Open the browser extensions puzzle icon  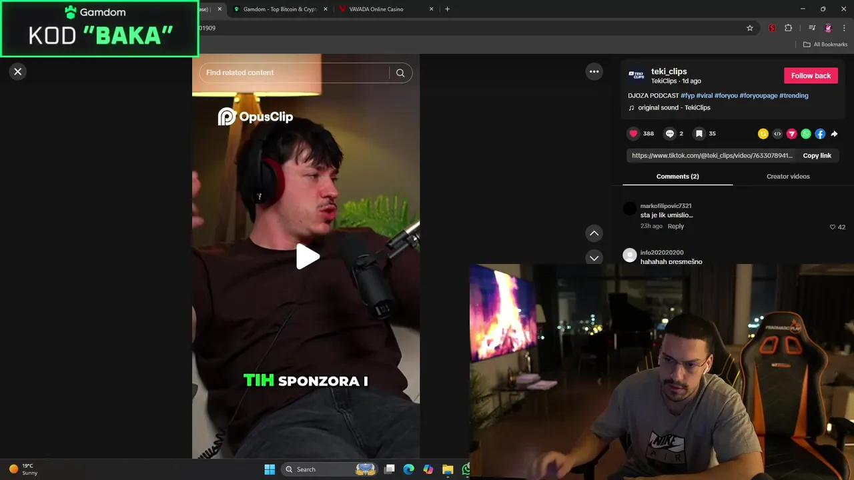point(789,28)
